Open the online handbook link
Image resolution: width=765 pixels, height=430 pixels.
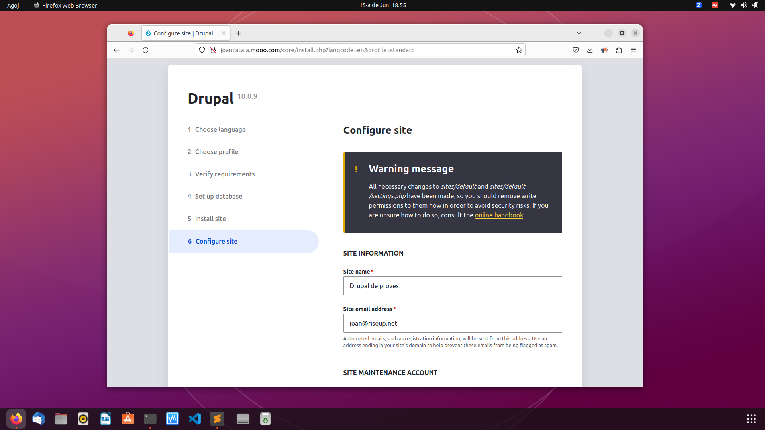tap(499, 215)
